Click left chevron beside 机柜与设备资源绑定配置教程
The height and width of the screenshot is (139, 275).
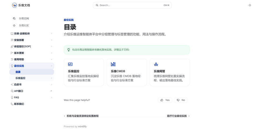point(64,116)
